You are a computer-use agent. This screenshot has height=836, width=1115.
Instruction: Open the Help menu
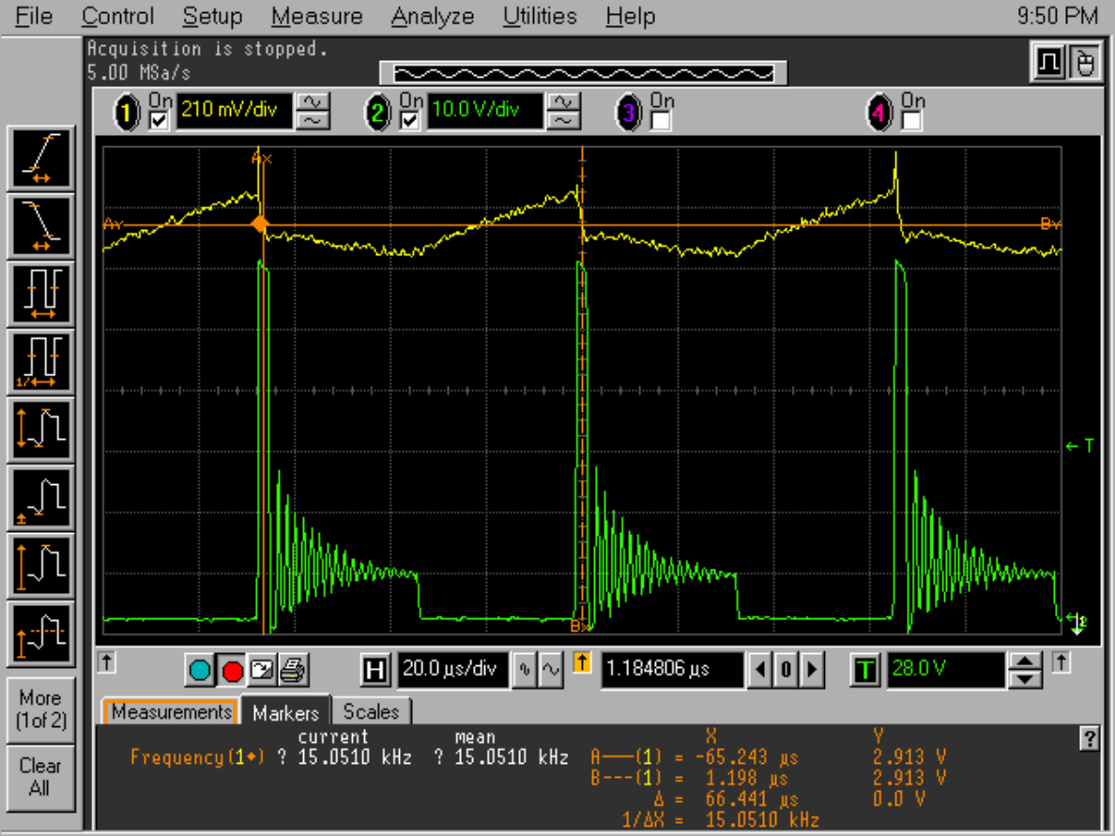click(631, 16)
